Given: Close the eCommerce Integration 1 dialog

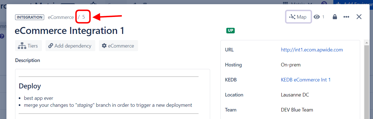Looking at the screenshot, I should coord(359,17).
